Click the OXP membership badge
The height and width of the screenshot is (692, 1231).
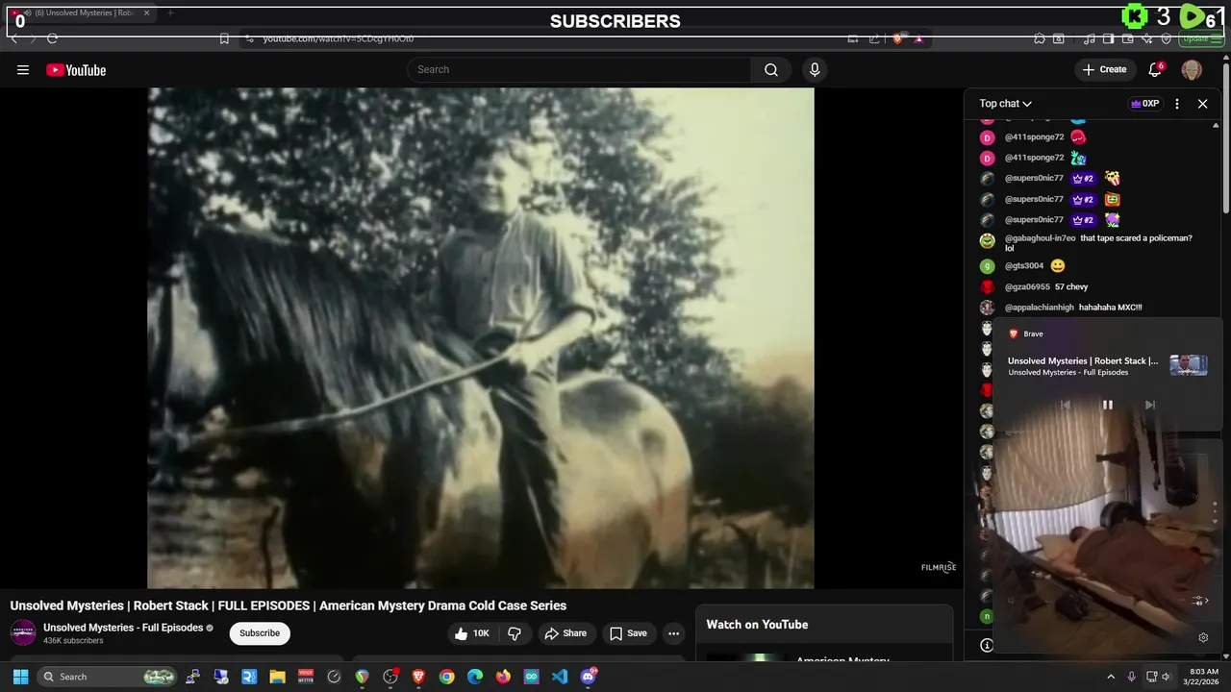tap(1144, 104)
